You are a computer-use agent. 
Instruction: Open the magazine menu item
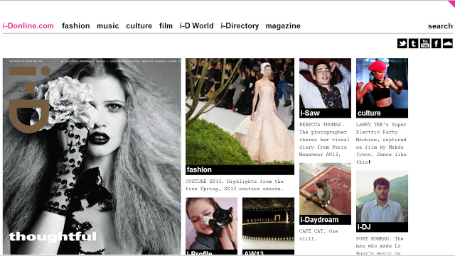click(283, 26)
